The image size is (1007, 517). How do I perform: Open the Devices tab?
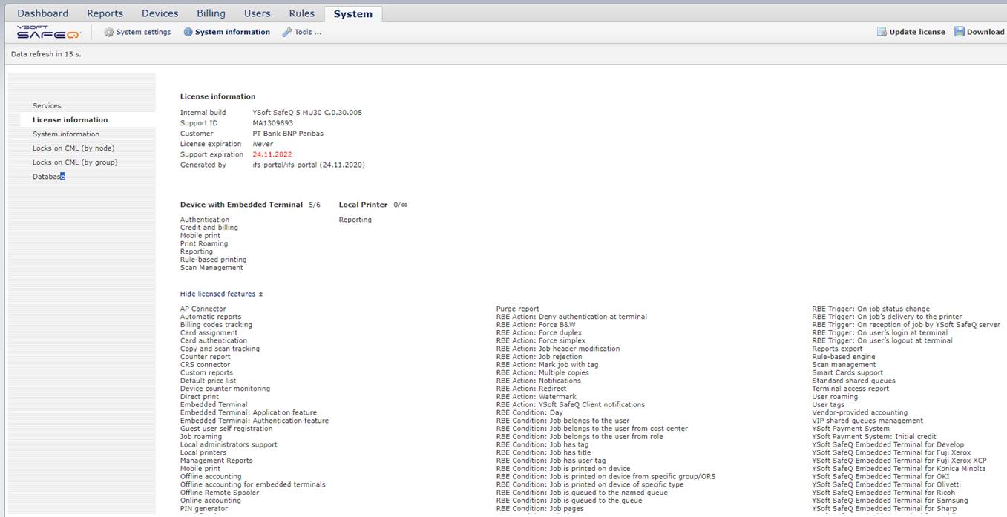[160, 13]
